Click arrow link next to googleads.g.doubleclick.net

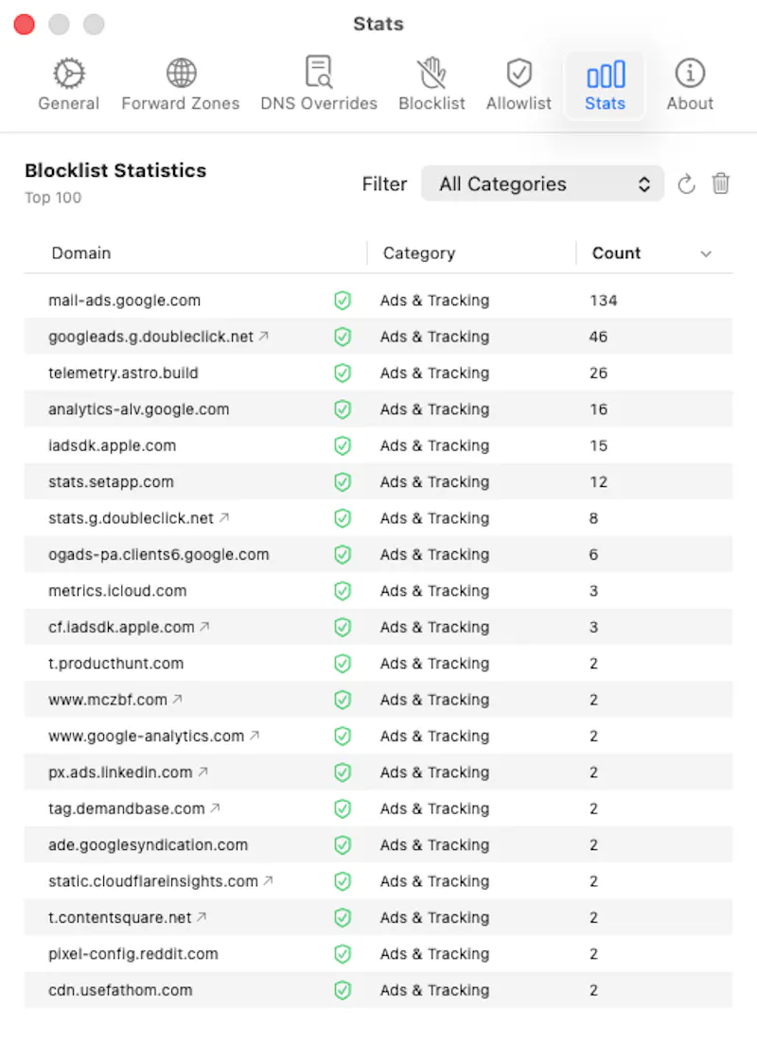264,336
